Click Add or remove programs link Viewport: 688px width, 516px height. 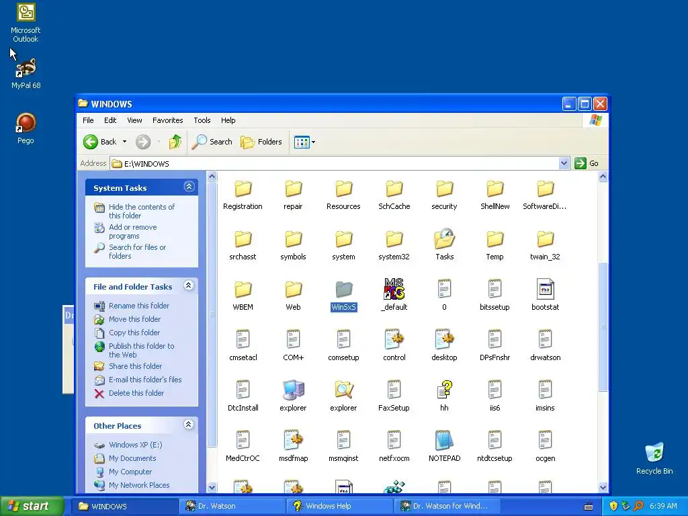(x=132, y=231)
